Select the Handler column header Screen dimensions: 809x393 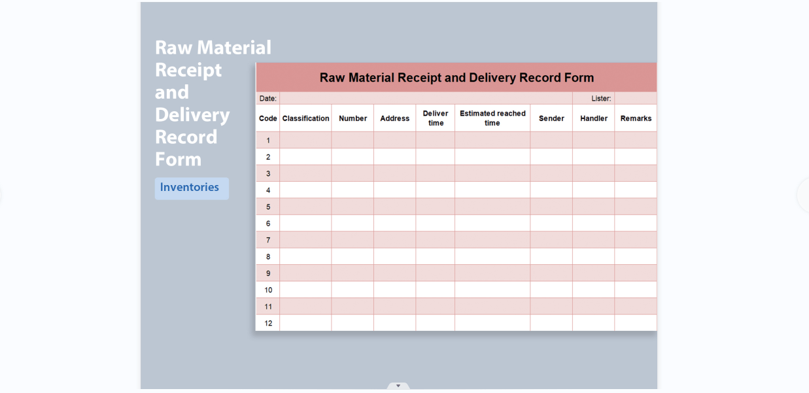point(593,118)
